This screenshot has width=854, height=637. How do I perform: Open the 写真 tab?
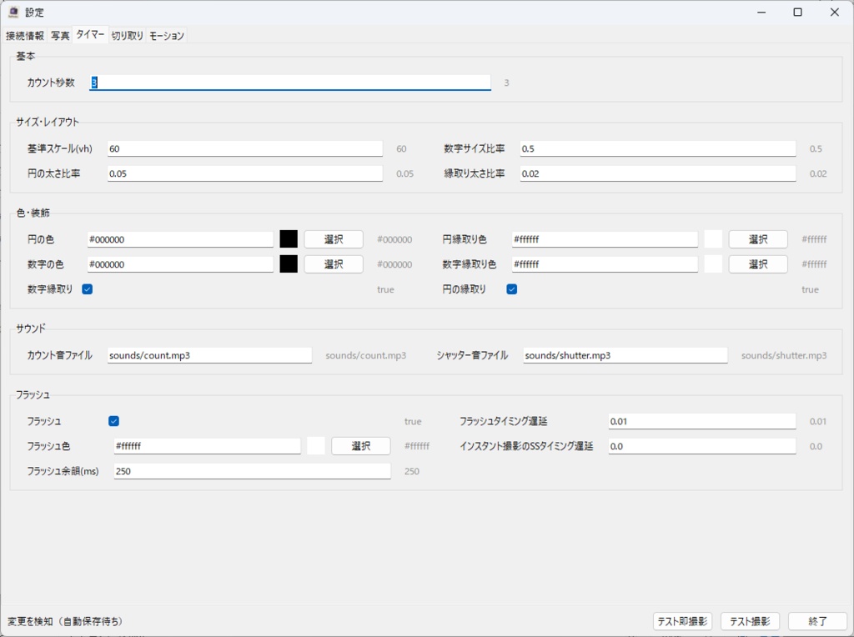click(x=60, y=35)
